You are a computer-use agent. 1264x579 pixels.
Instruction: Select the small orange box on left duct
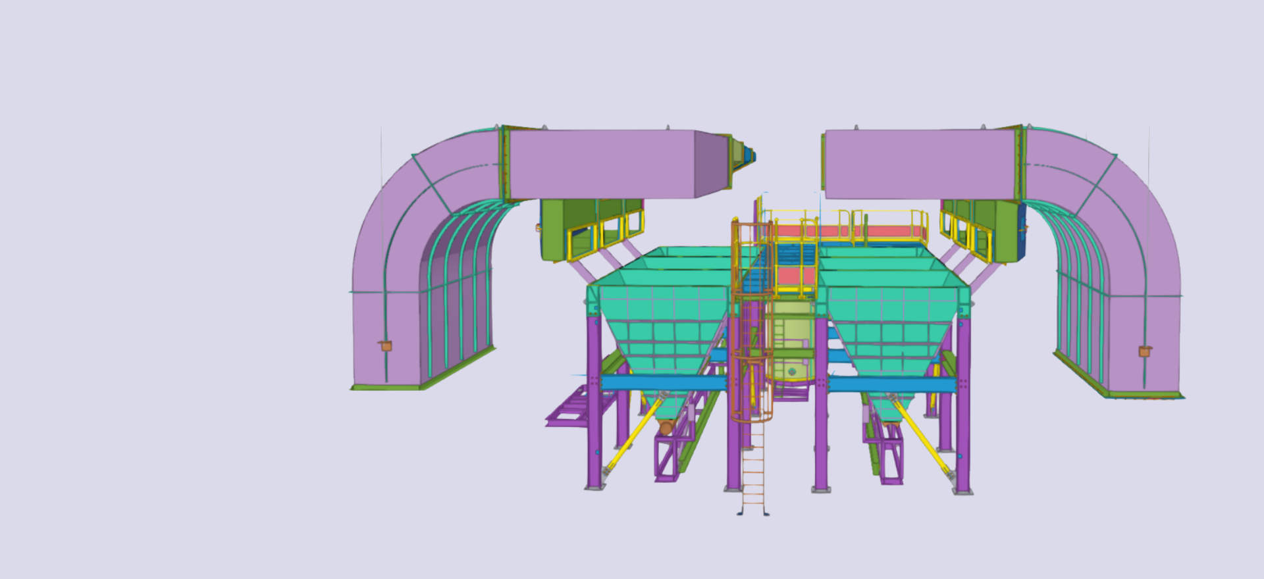(x=386, y=346)
